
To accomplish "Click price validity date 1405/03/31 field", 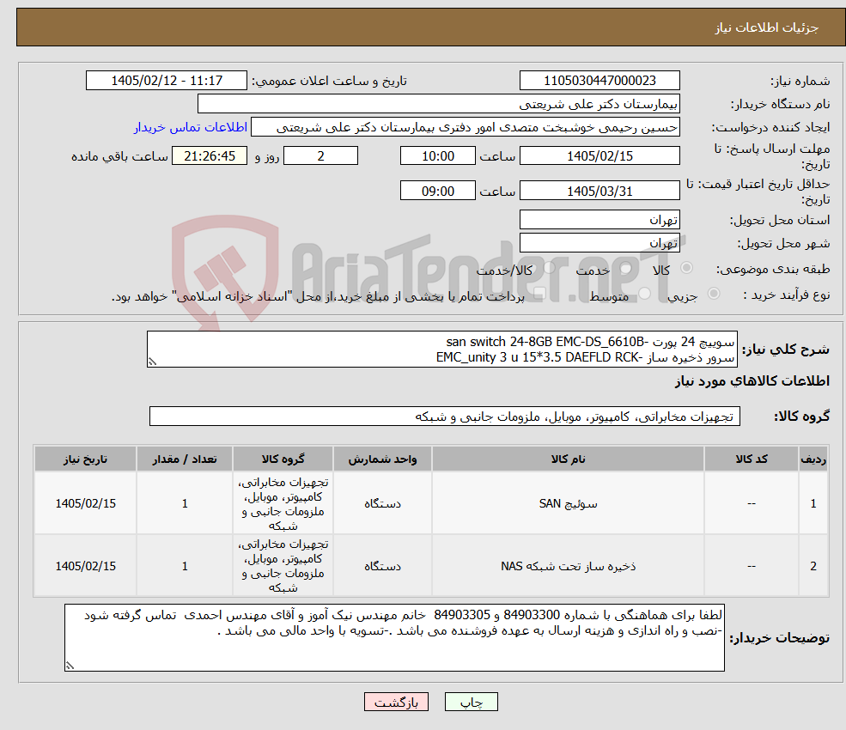I will pos(600,191).
